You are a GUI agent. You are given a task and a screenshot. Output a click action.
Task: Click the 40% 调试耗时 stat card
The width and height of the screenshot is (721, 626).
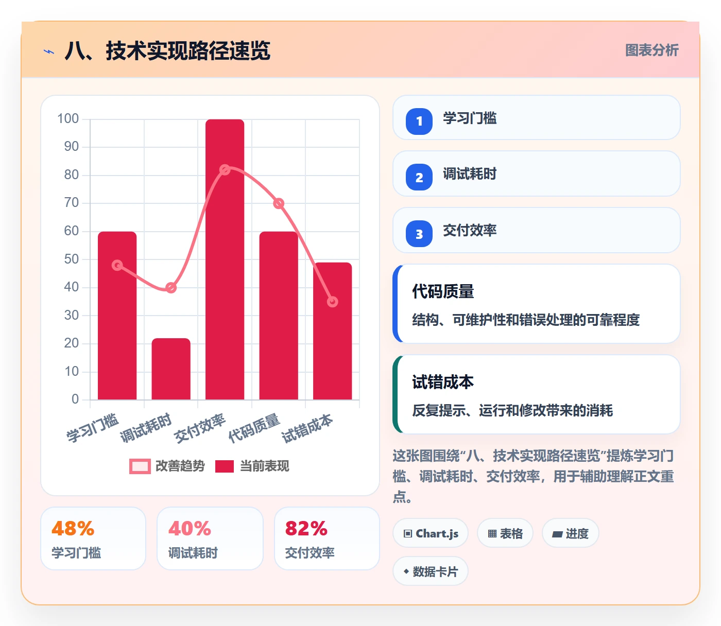(x=210, y=538)
